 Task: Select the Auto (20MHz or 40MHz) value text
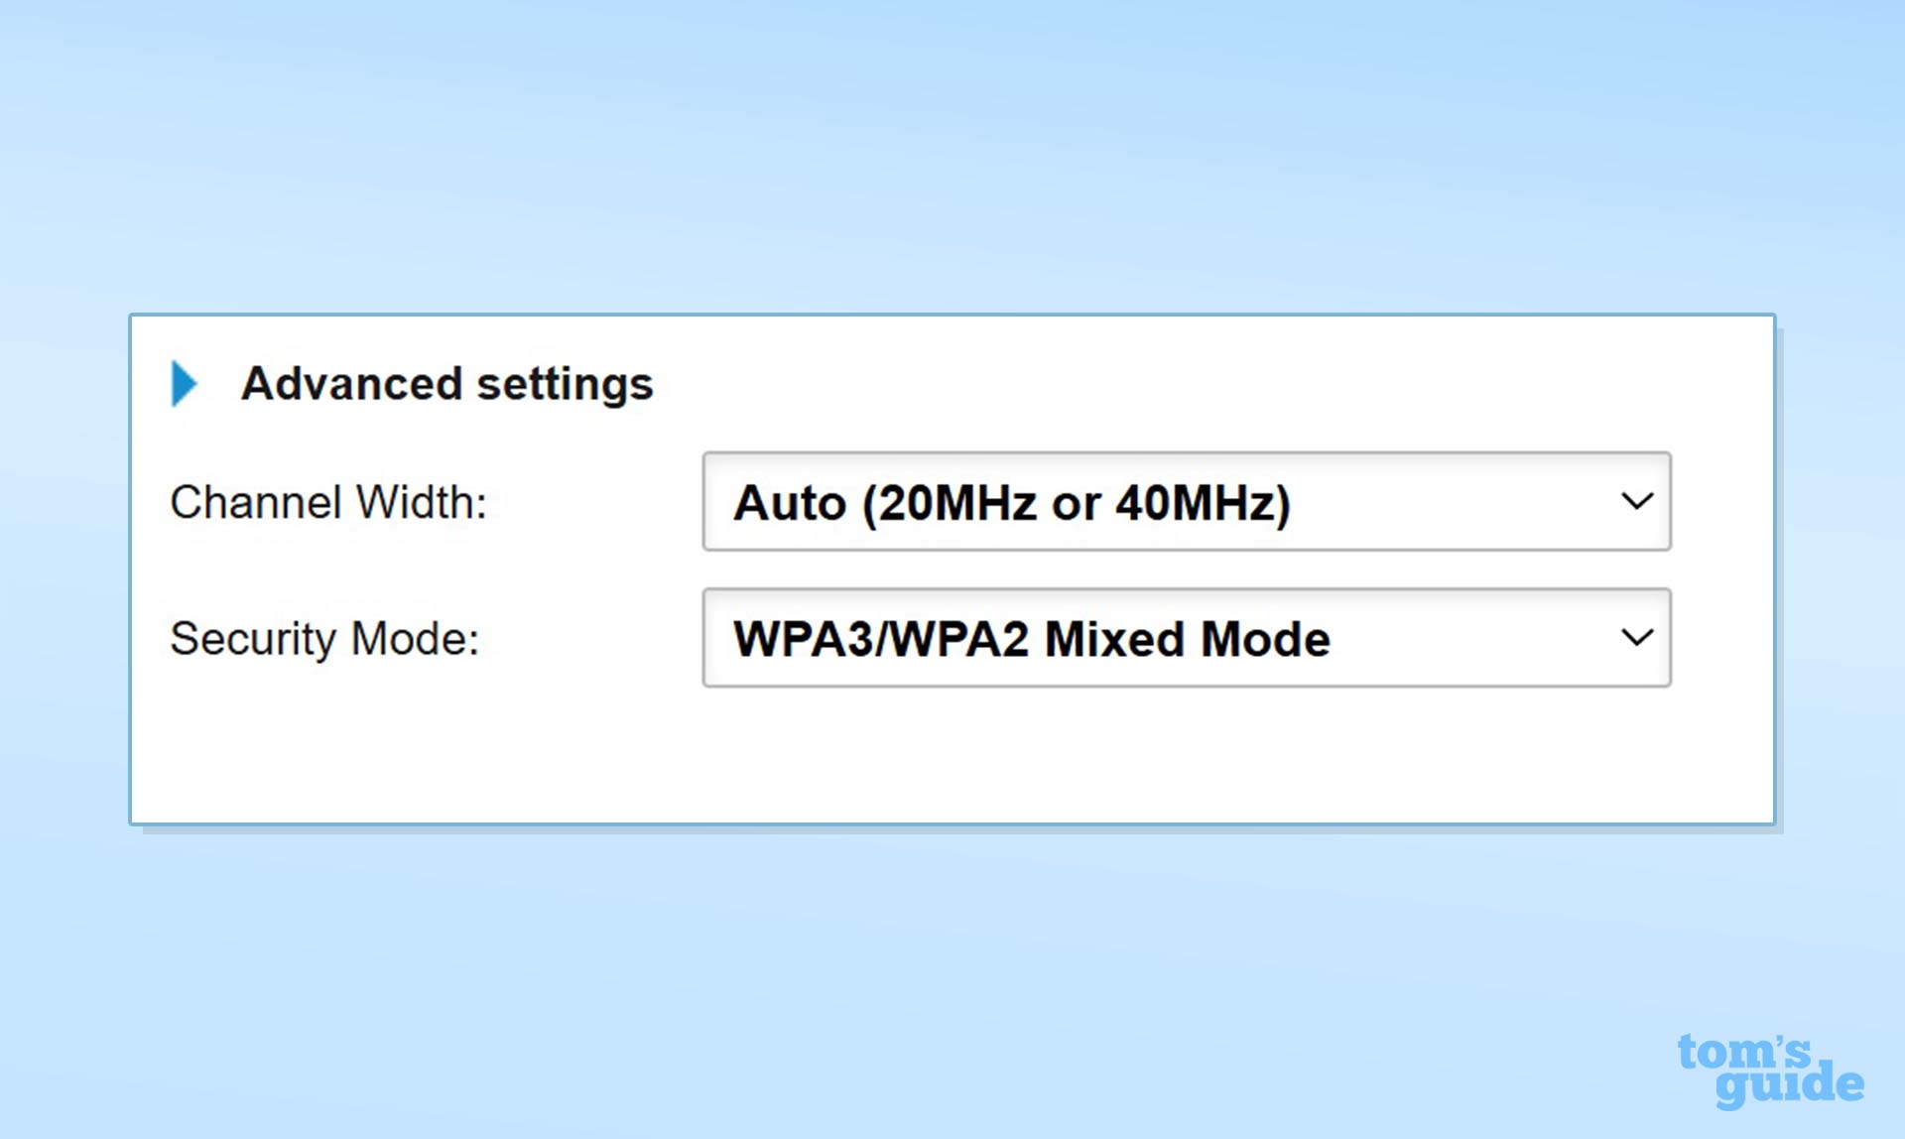(x=1011, y=503)
